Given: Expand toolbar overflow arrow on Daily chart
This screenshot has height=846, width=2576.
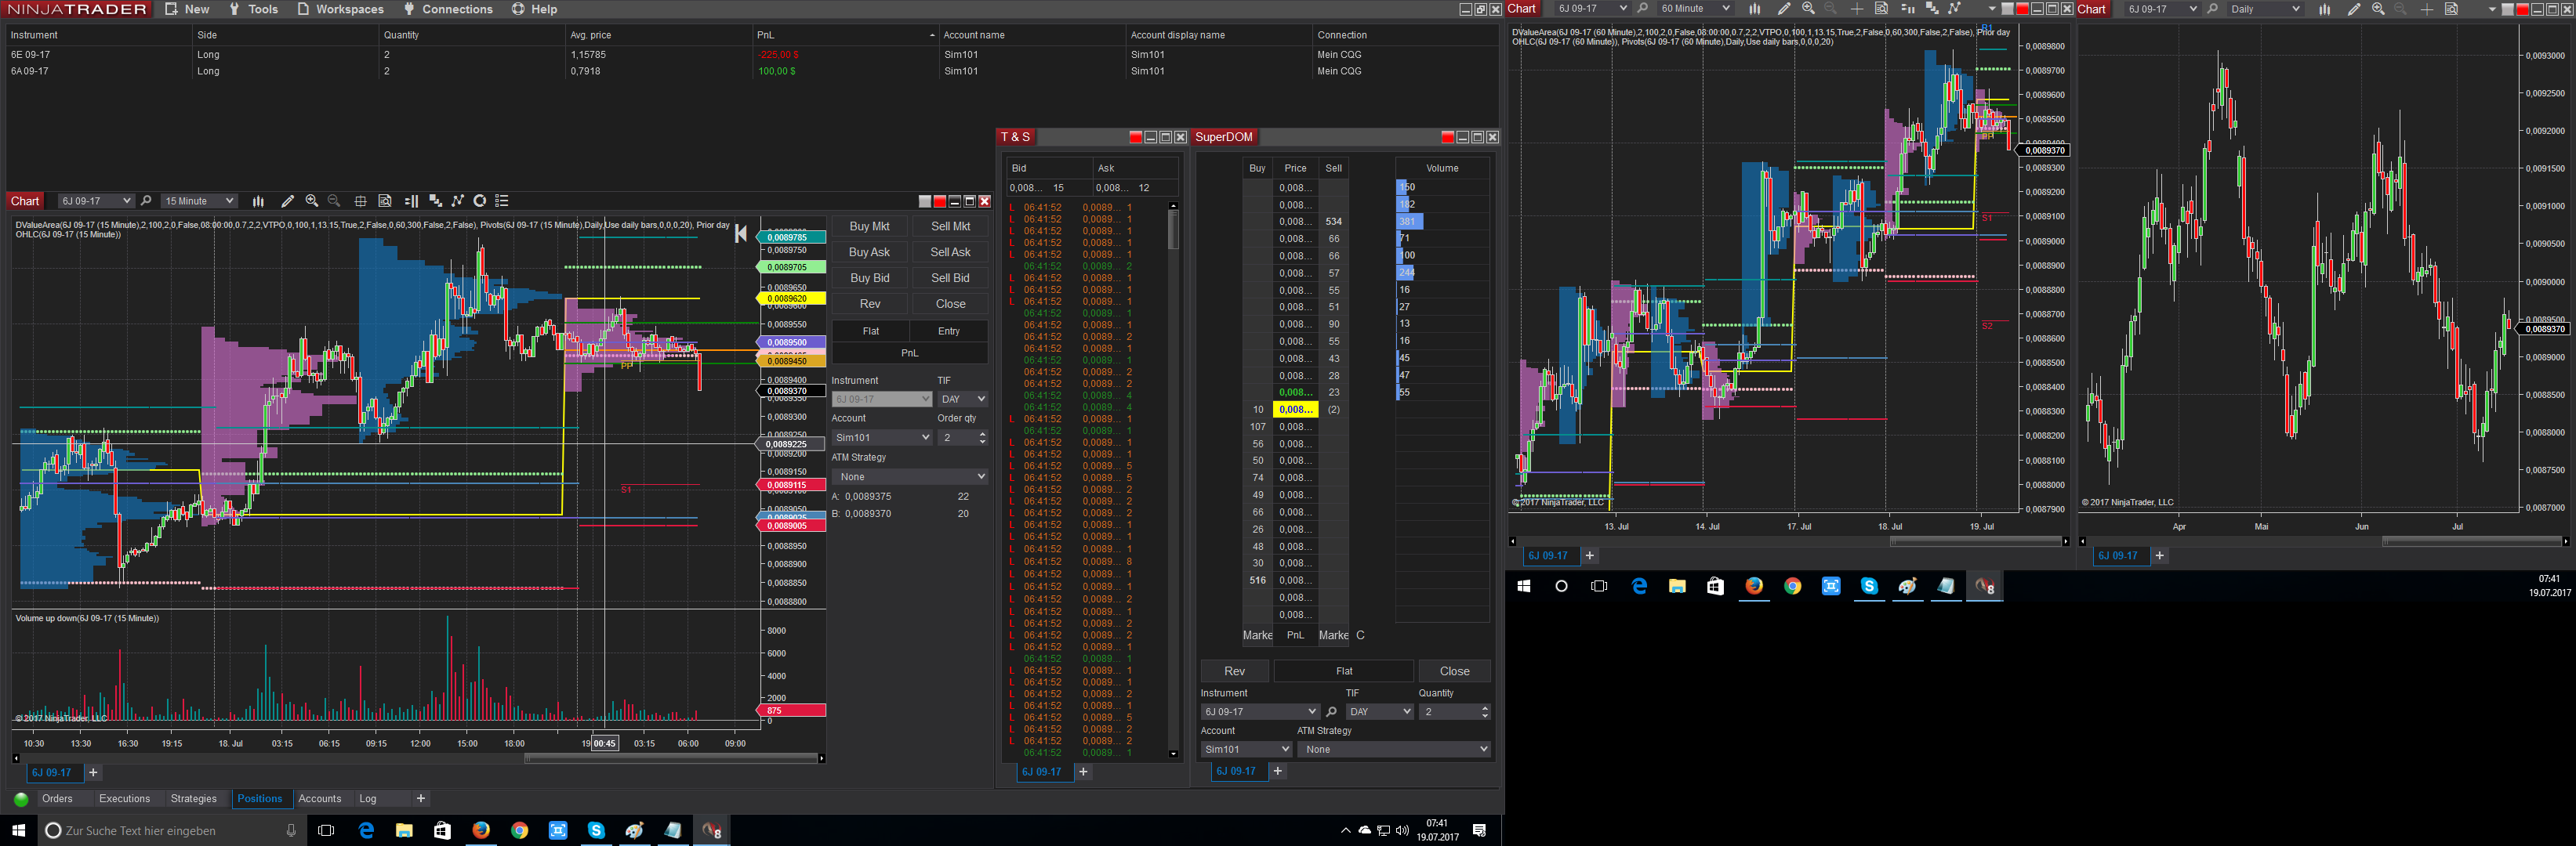Looking at the screenshot, I should pos(2491,10).
